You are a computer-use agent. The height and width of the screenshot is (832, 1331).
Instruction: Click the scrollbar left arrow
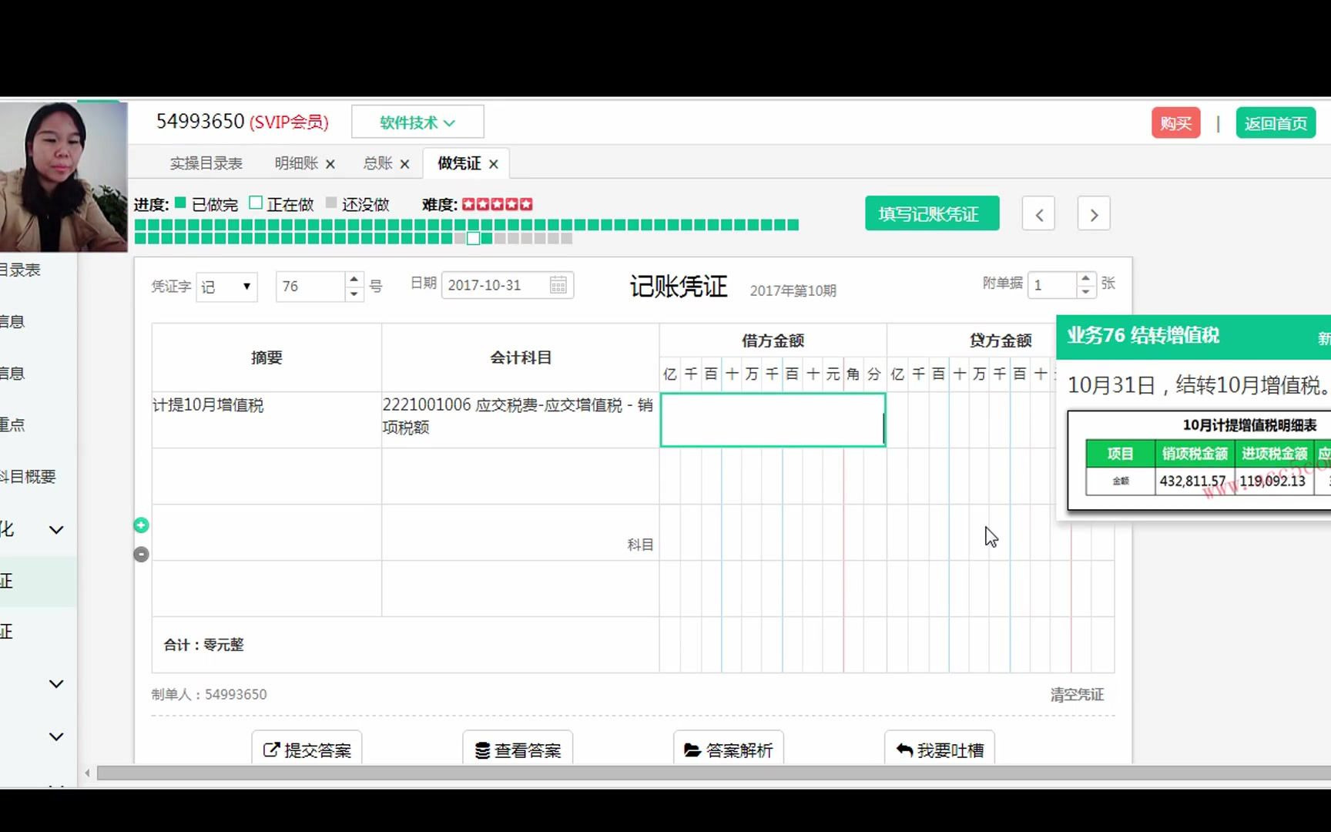87,773
